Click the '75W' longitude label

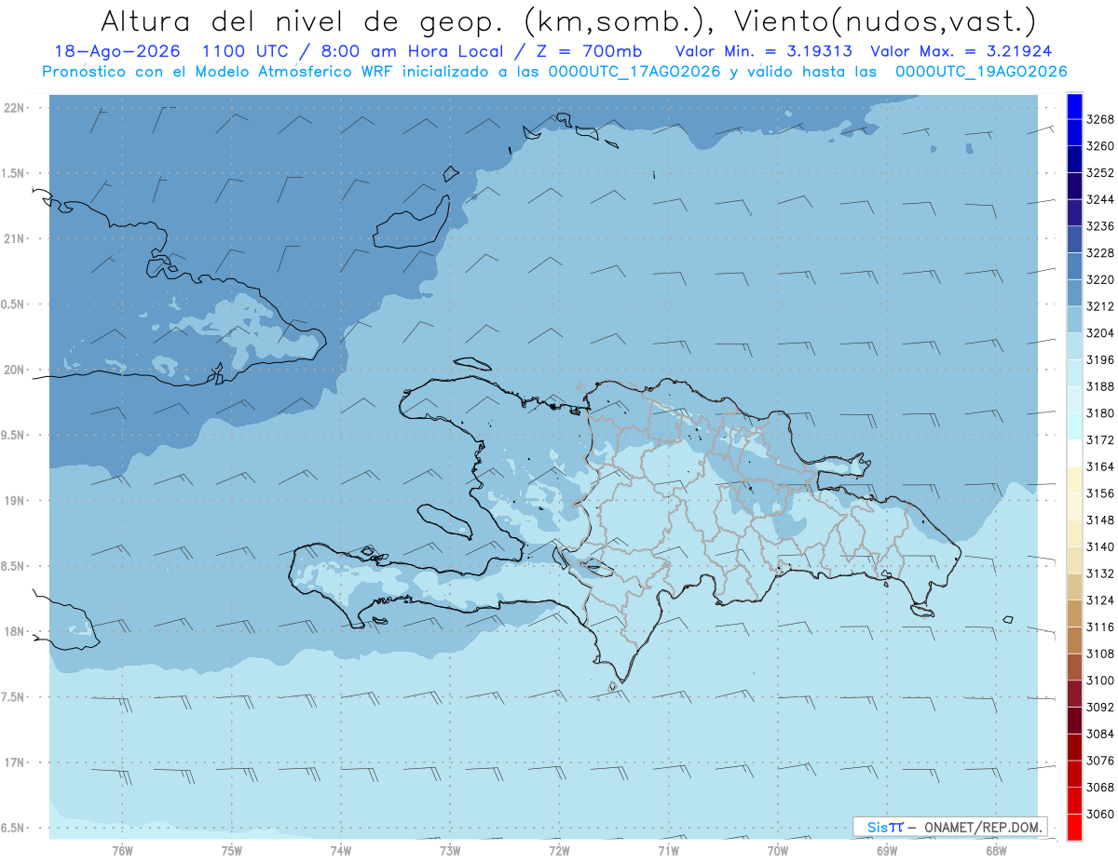(232, 851)
